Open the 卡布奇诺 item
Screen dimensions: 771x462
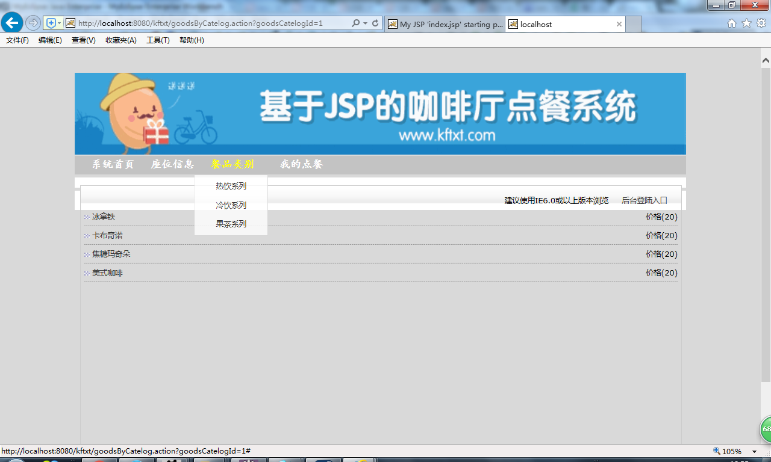(x=107, y=235)
